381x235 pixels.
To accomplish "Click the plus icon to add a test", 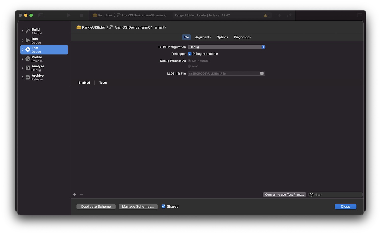I will click(x=74, y=194).
